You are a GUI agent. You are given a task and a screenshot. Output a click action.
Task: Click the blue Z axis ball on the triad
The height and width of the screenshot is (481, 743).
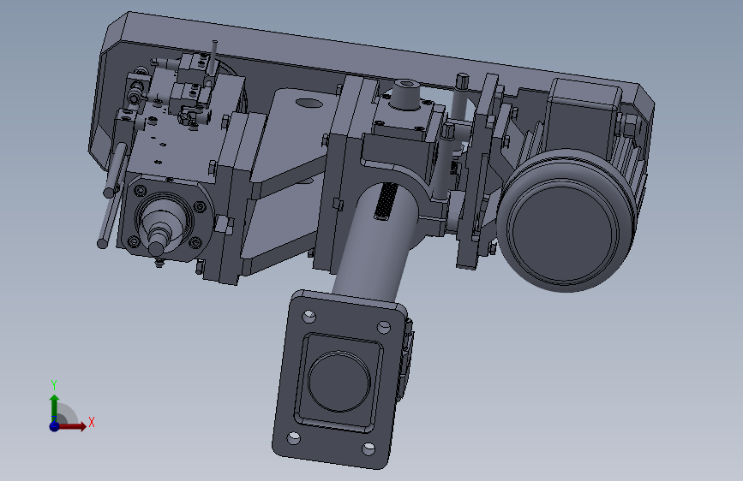(55, 426)
